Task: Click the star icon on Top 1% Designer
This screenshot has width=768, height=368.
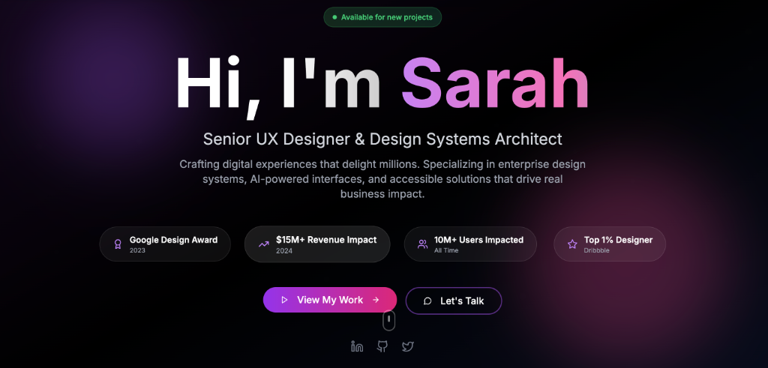Action: point(572,244)
